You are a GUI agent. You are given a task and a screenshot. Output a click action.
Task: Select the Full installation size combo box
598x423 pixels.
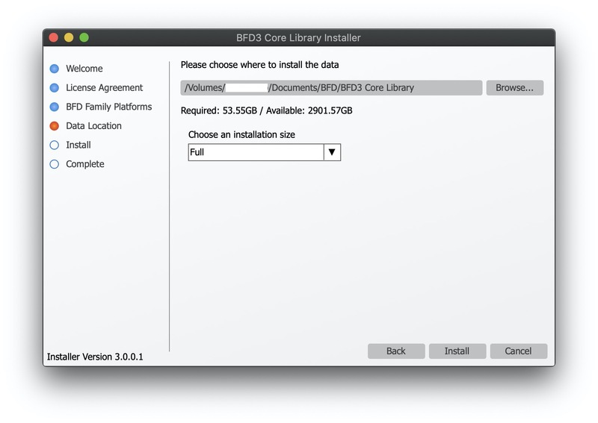(265, 152)
